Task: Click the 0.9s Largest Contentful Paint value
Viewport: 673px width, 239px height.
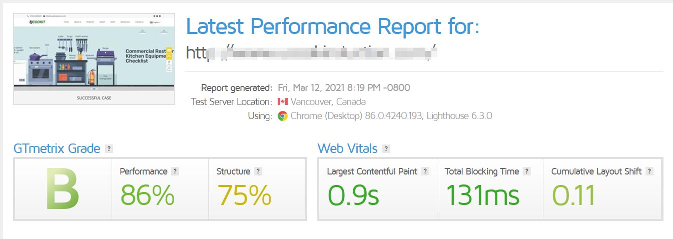Action: (353, 195)
